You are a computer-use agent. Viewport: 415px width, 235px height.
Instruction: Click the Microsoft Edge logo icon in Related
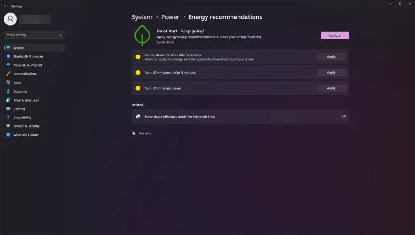click(138, 116)
